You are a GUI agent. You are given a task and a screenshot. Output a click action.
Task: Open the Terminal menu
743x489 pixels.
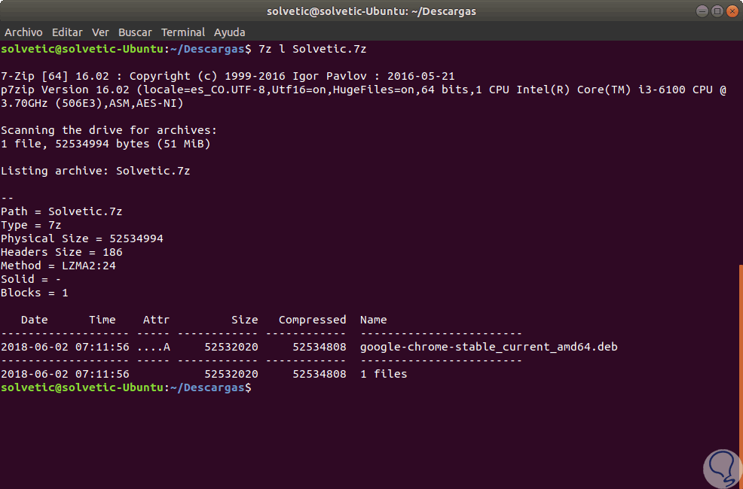pyautogui.click(x=183, y=32)
